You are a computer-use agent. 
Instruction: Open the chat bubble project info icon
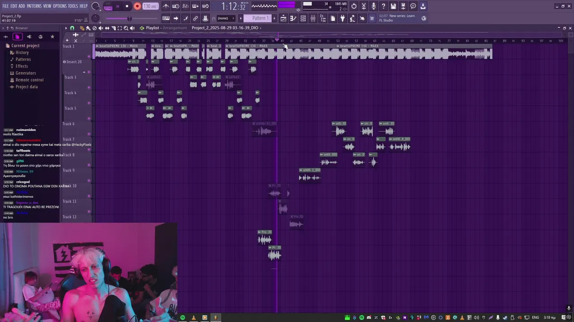pyautogui.click(x=413, y=6)
